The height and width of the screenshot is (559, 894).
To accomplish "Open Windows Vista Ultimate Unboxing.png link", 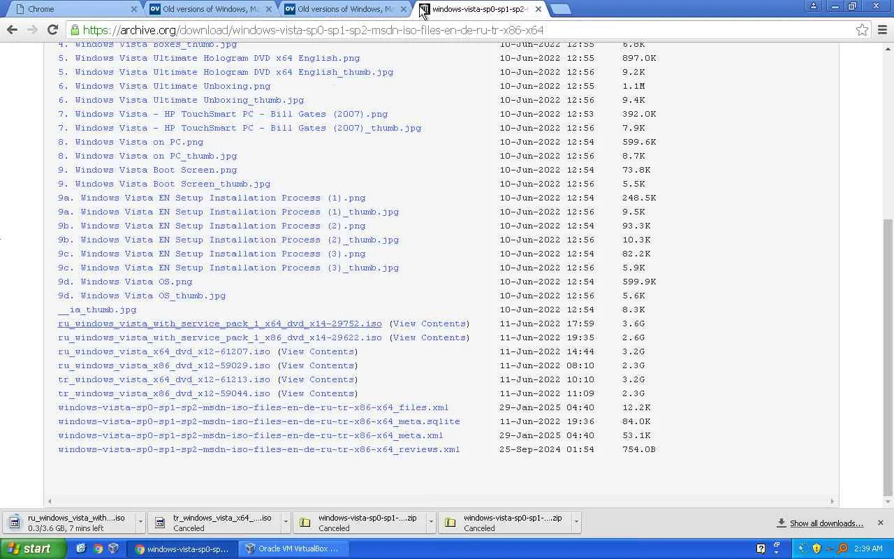I will pos(164,86).
